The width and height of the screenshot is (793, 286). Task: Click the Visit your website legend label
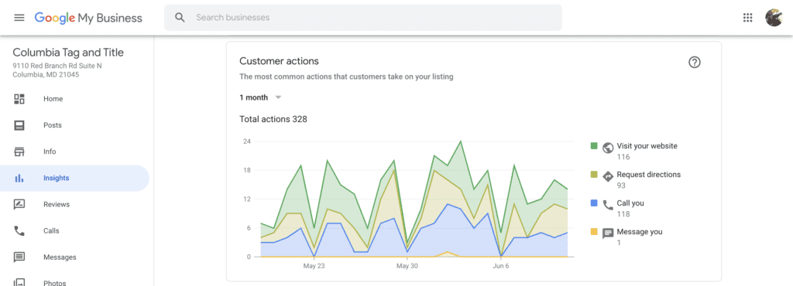tap(647, 146)
